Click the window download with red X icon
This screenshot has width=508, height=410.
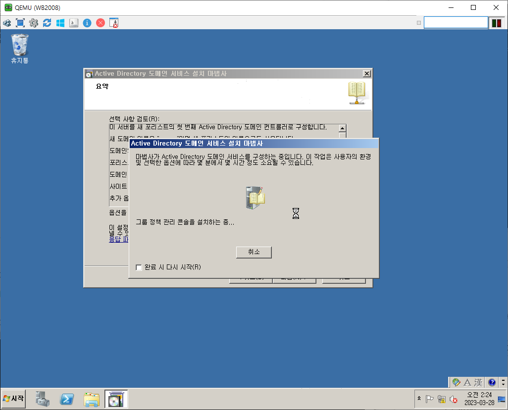114,23
